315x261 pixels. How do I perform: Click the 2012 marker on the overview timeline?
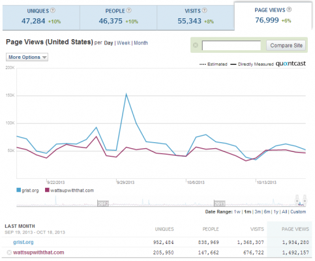(x=103, y=204)
